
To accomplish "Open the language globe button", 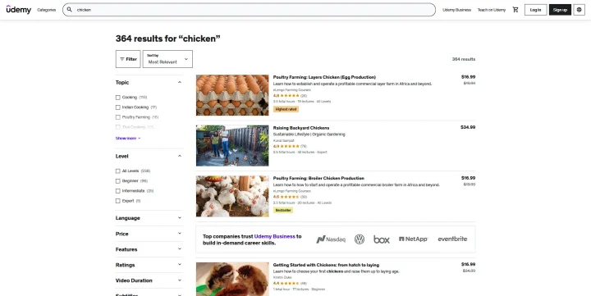I will 580,10.
